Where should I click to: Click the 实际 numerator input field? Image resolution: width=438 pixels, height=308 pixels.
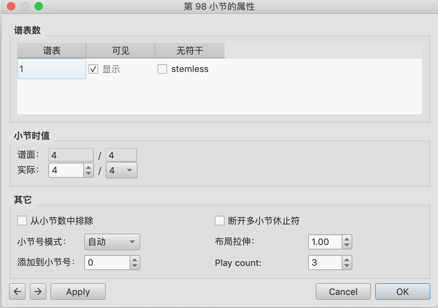click(67, 170)
